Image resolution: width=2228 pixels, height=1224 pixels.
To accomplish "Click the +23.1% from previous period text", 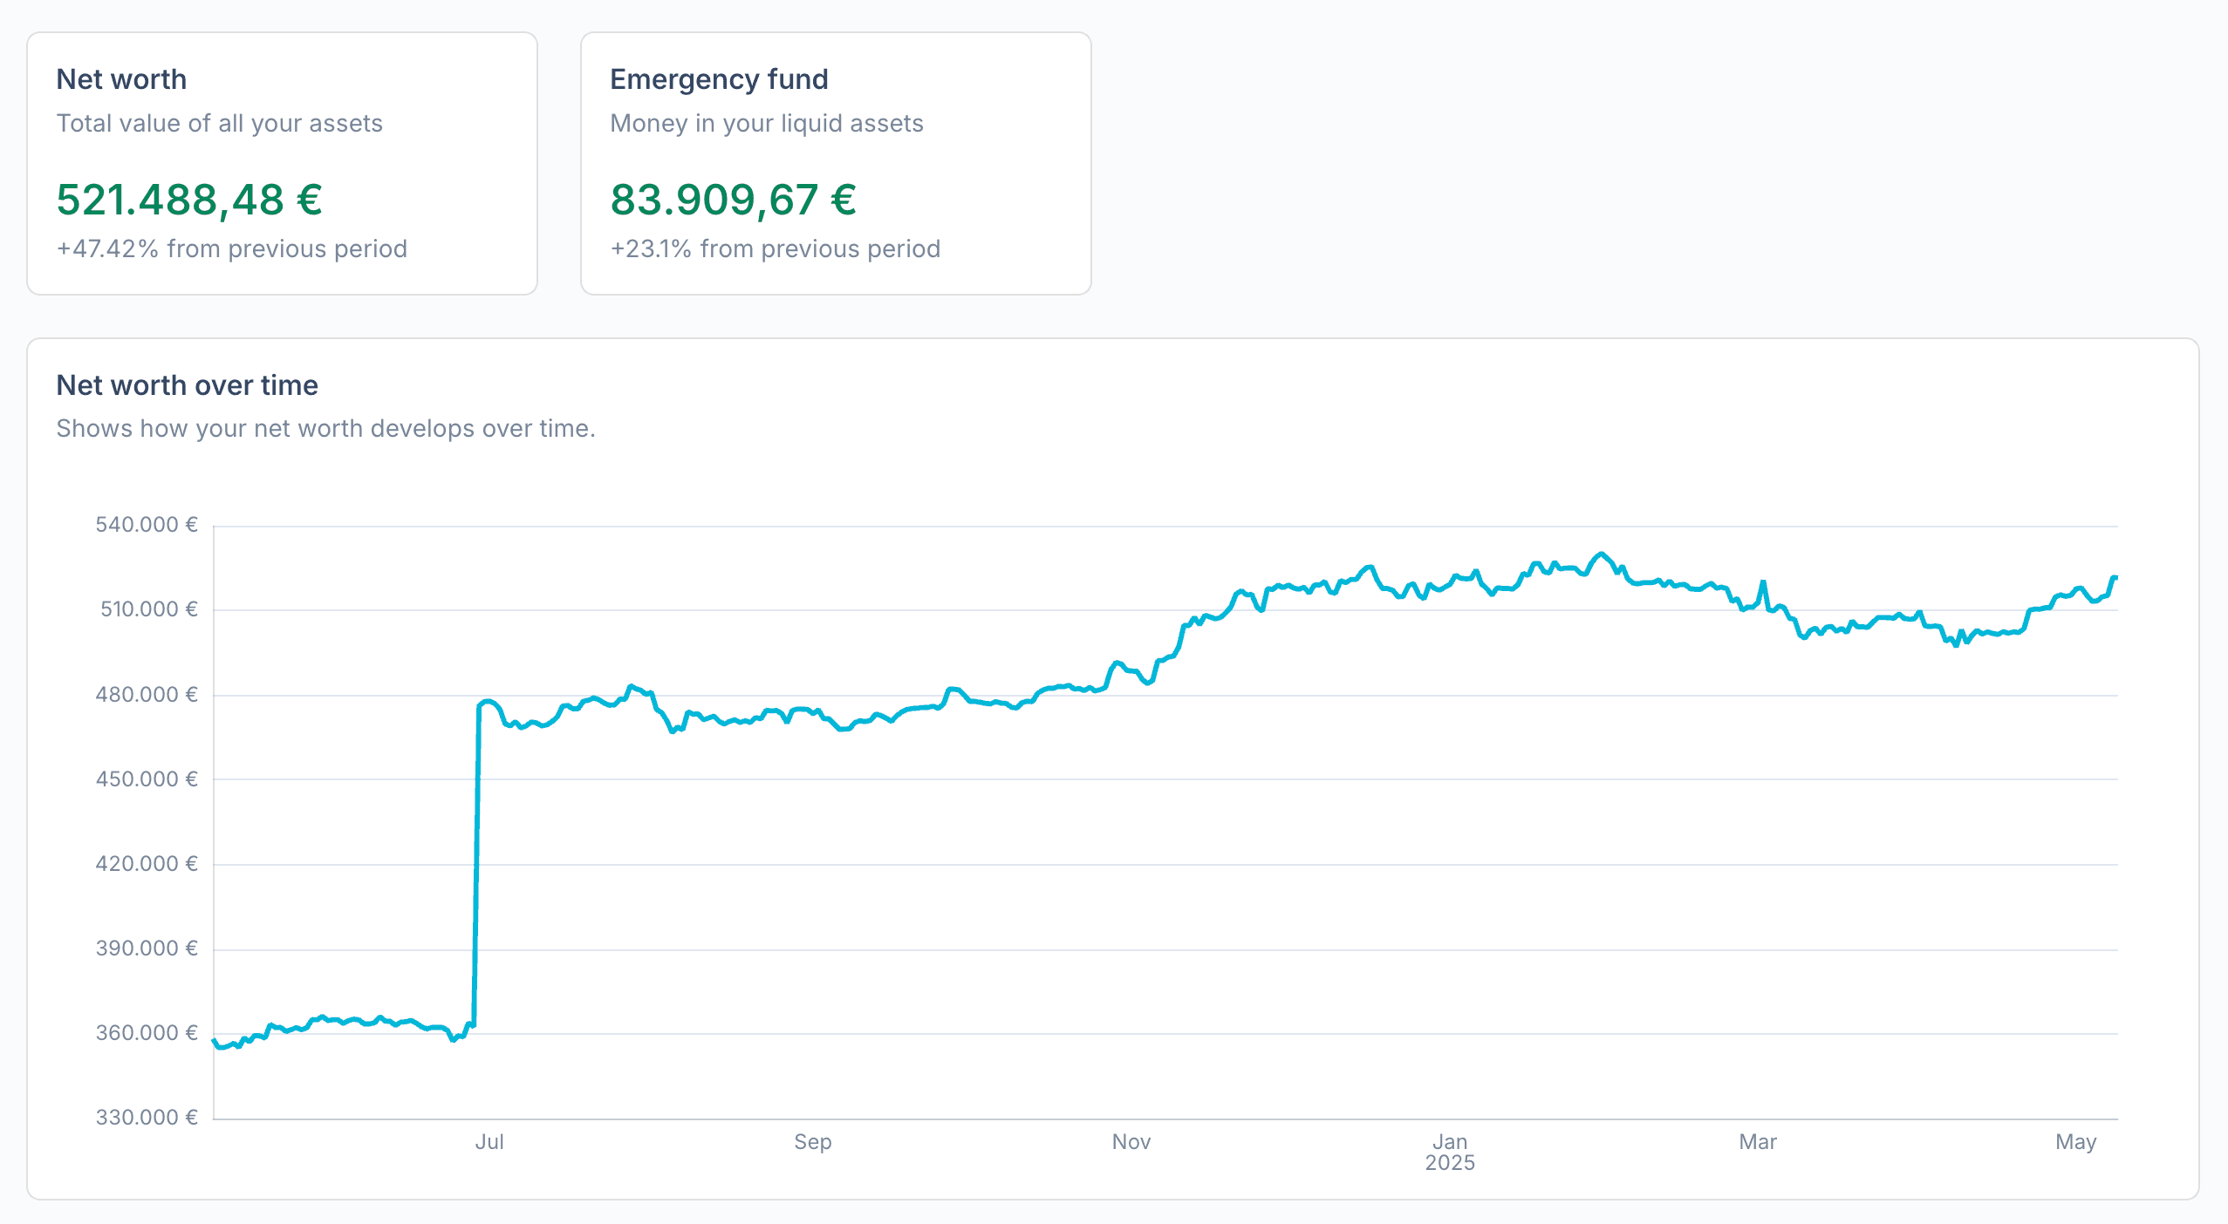I will click(775, 249).
